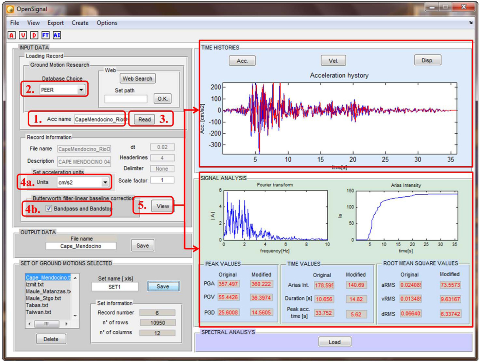
Task: Click the modified Duration value 14.82
Action: click(x=356, y=299)
